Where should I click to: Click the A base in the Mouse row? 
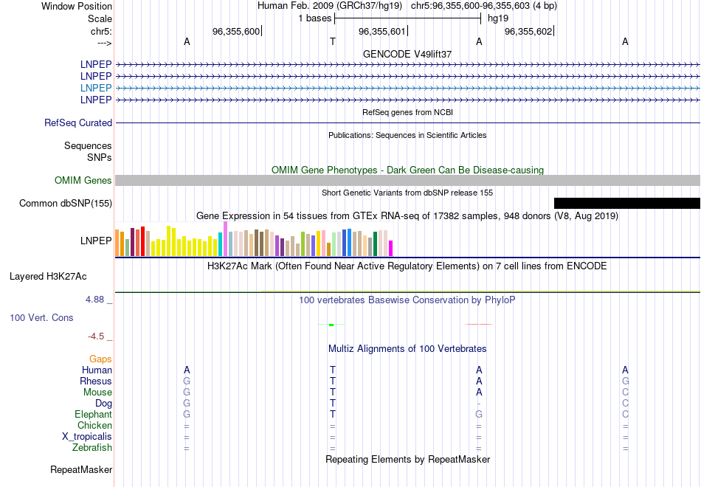click(x=479, y=393)
